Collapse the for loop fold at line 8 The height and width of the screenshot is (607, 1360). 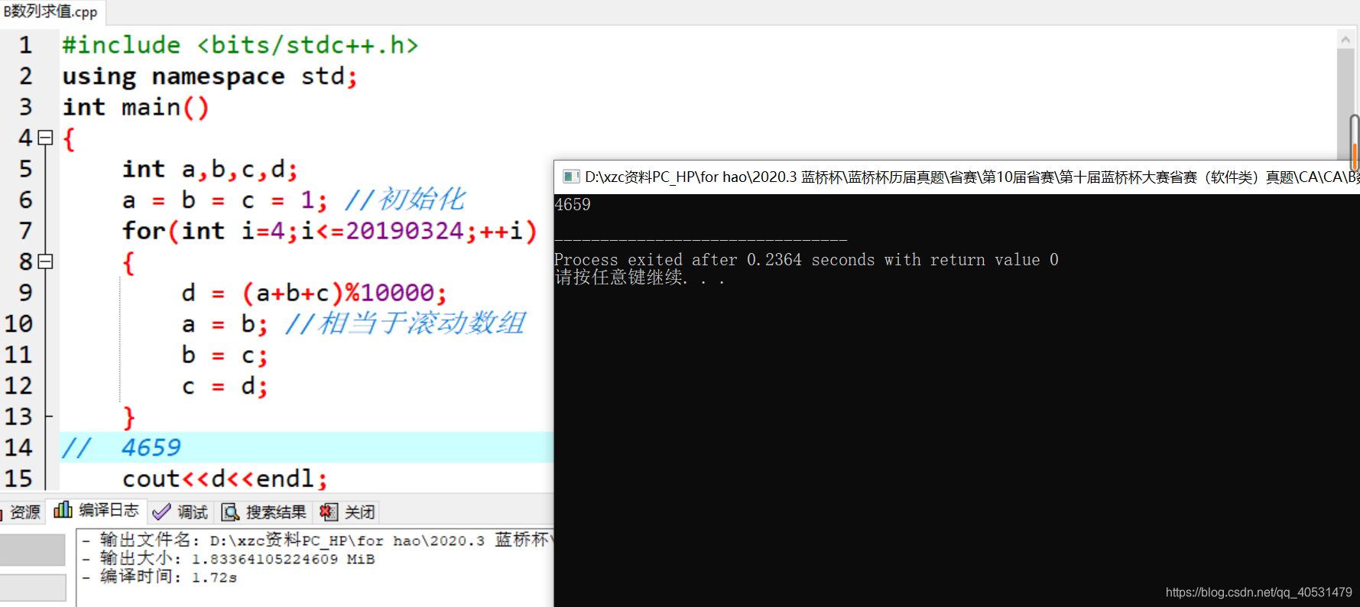coord(45,261)
